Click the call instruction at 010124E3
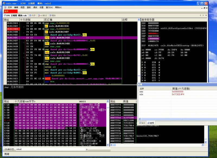The width and height of the screenshot is (217, 158). point(83,78)
